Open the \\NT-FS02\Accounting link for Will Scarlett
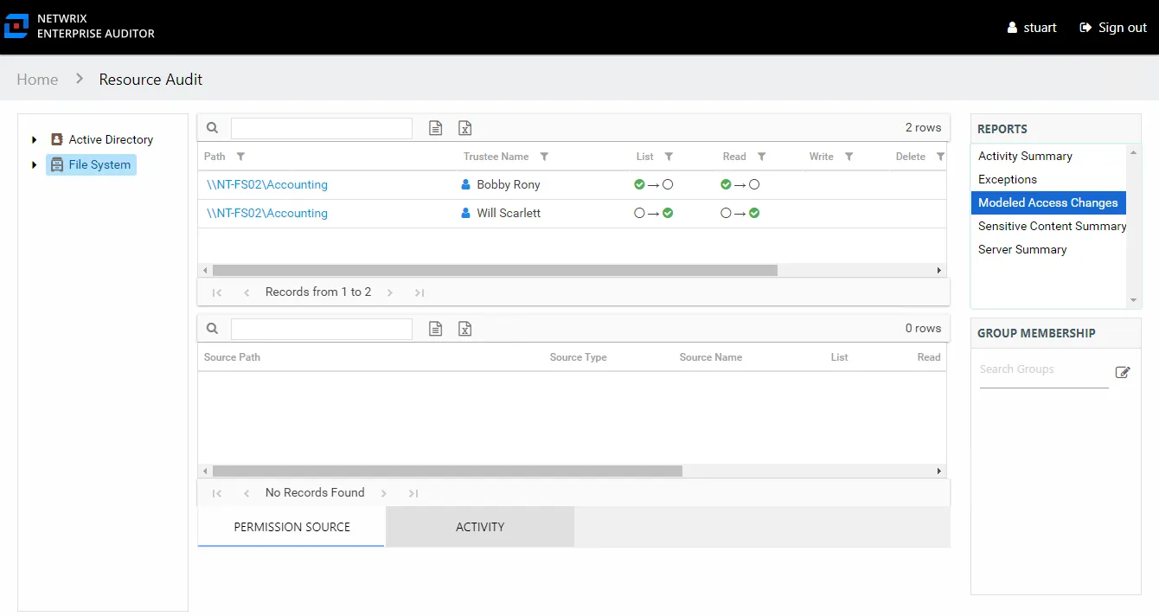1159x616 pixels. tap(267, 213)
